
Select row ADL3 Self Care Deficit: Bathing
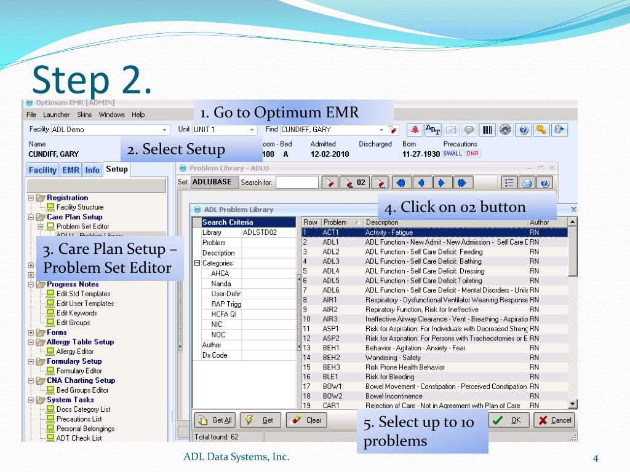434,261
